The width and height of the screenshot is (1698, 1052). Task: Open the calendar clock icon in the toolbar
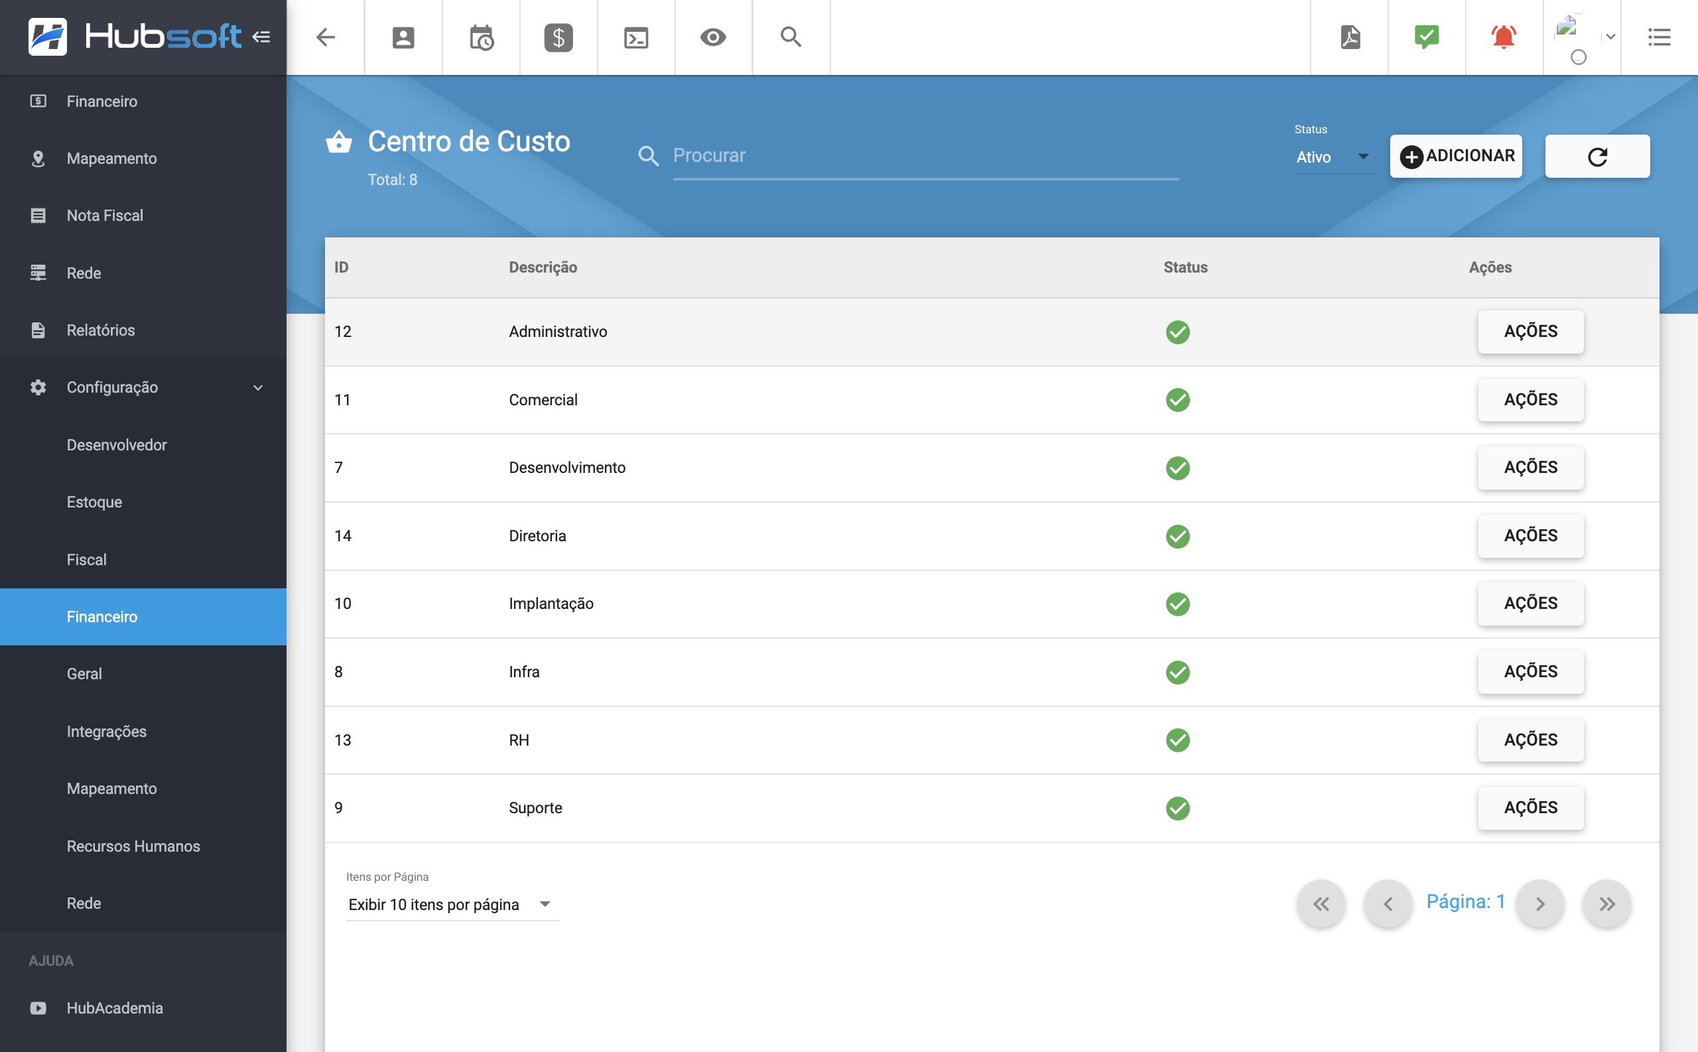pos(482,38)
